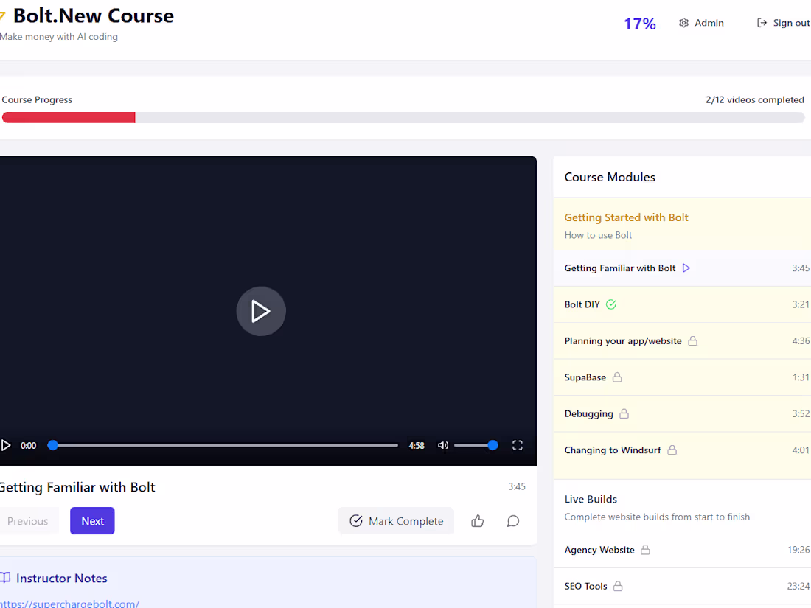Toggle Mark Complete for the current video
Screen dimensions: 811x608
[396, 521]
